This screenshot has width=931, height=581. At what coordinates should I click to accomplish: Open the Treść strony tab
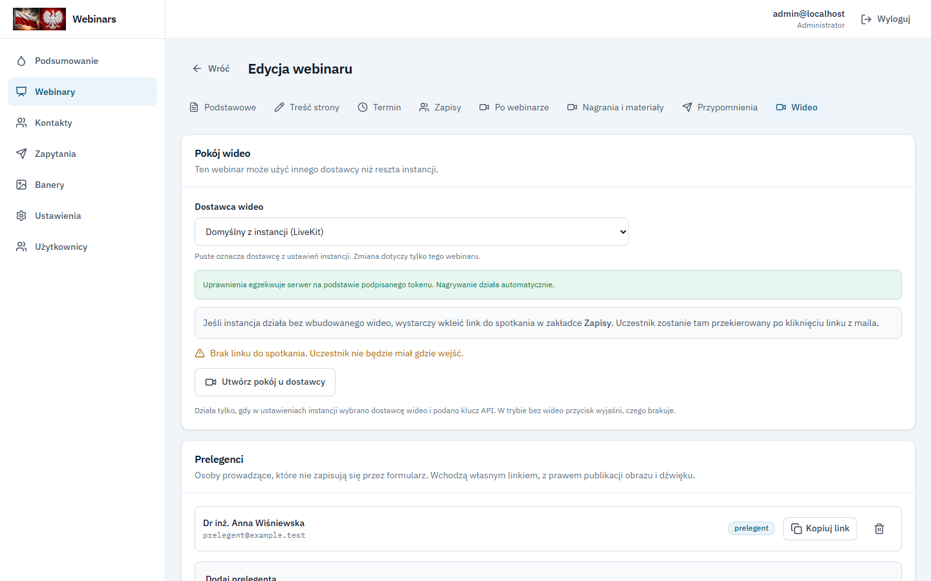(306, 107)
